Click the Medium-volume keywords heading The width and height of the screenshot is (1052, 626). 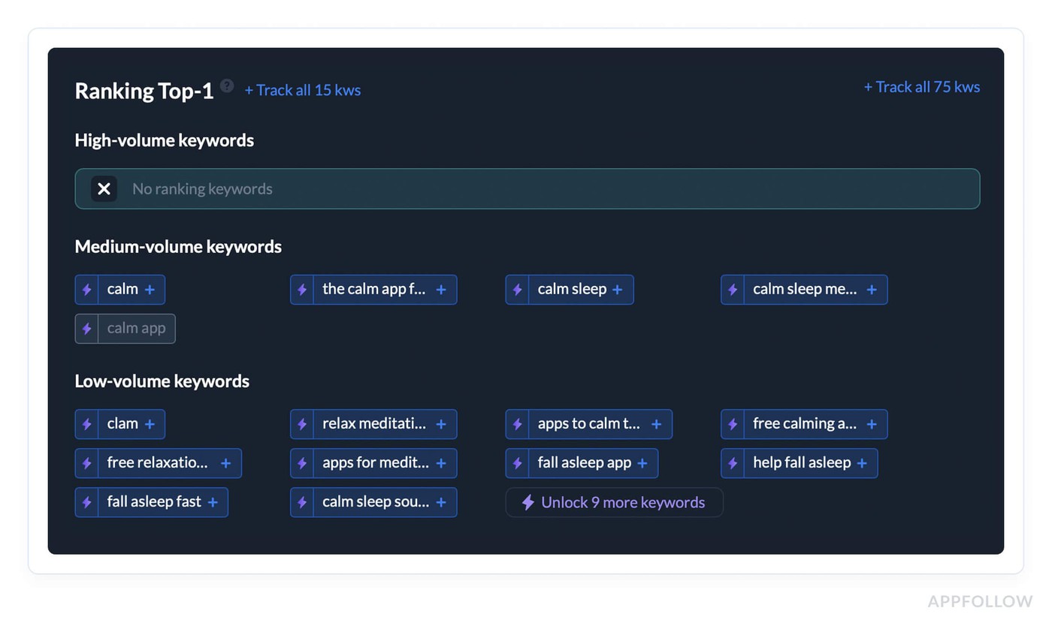point(178,247)
